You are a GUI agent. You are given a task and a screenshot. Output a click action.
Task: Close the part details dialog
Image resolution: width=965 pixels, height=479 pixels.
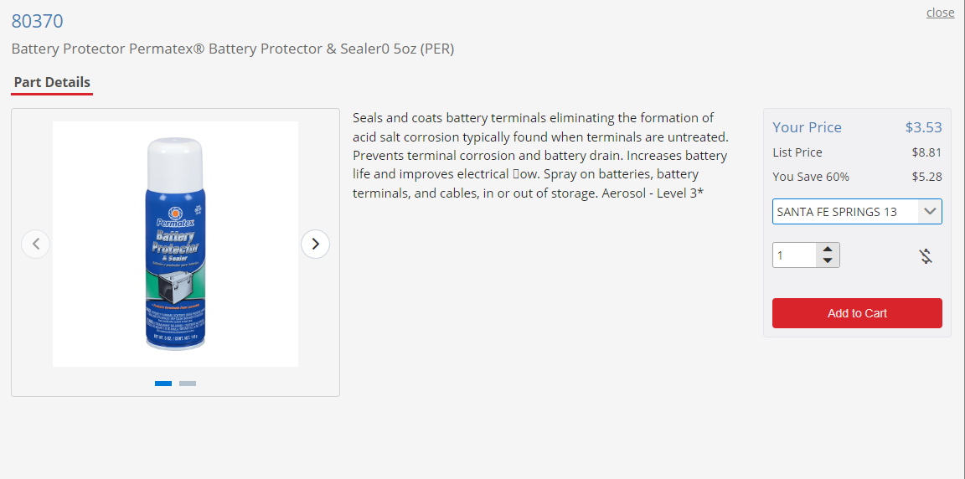coord(941,13)
